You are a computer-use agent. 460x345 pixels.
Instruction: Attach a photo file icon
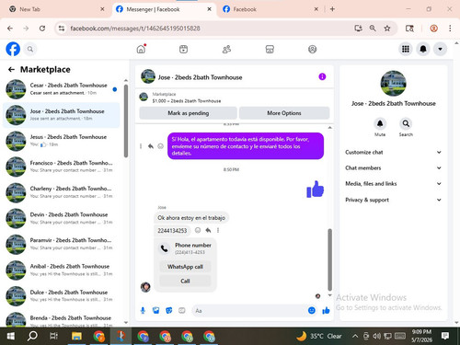click(155, 311)
